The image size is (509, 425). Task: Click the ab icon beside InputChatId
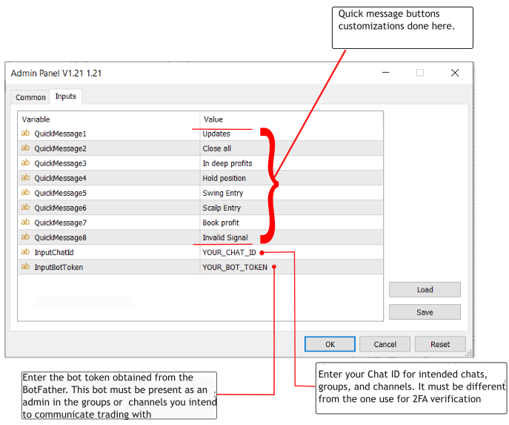point(25,252)
